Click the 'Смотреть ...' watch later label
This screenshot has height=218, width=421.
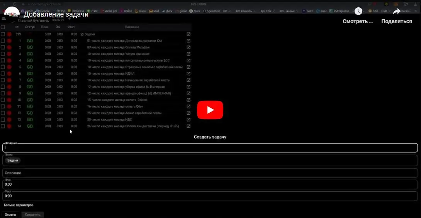358,22
